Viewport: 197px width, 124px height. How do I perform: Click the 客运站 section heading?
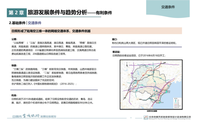click(x=116, y=52)
